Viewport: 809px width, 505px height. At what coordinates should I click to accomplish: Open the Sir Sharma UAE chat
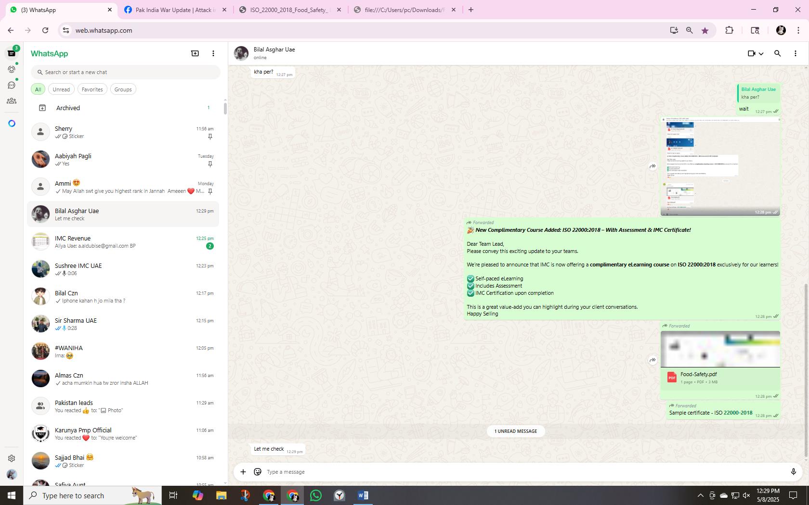(123, 324)
